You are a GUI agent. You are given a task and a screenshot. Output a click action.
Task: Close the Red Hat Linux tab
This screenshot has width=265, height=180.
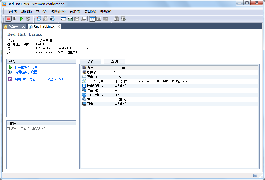pos(59,26)
